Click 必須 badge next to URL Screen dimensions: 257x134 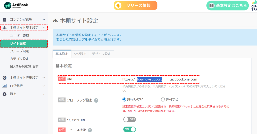(x=62, y=79)
